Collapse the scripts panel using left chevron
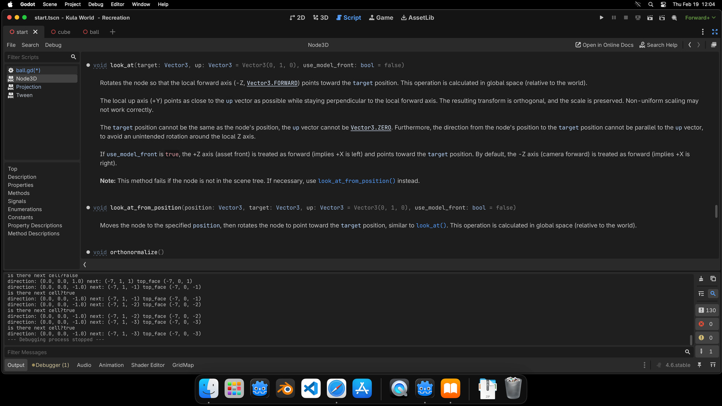 point(85,265)
